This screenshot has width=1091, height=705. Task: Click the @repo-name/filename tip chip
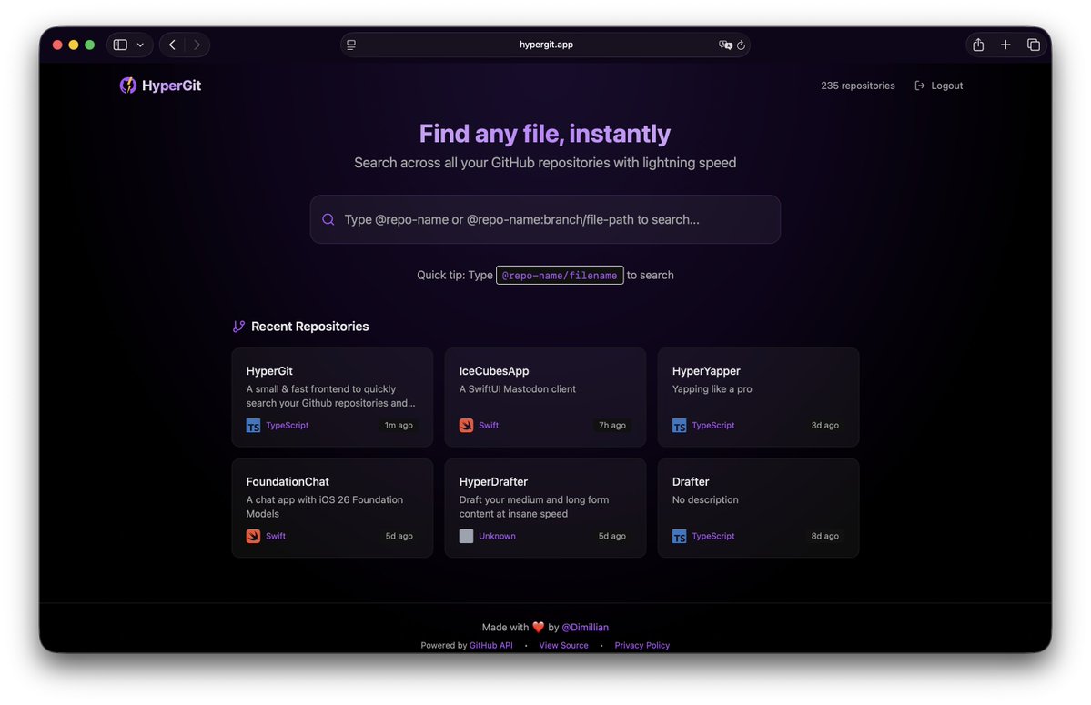point(560,276)
